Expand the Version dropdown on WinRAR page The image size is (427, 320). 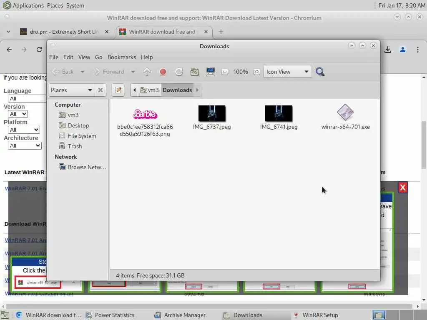coord(18,114)
